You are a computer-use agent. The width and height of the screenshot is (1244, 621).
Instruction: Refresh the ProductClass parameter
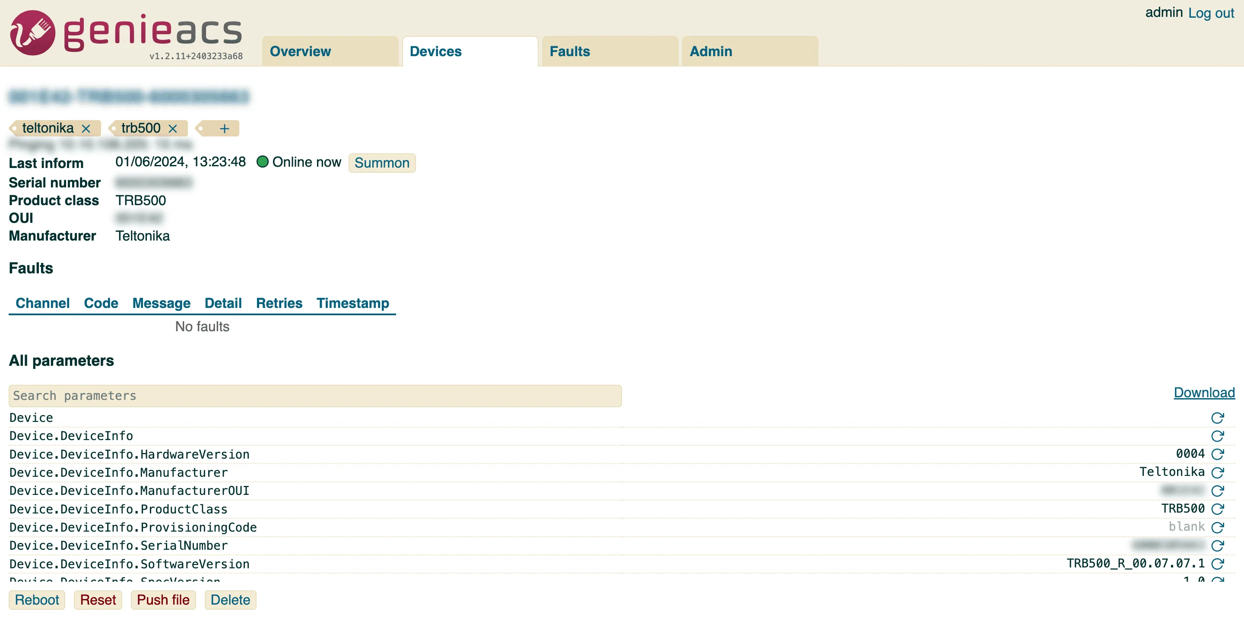1218,509
